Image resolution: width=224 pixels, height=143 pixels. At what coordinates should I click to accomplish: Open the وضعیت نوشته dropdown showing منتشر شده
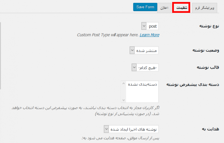click(x=144, y=50)
